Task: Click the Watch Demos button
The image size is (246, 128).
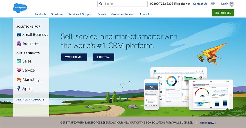Action: pyautogui.click(x=74, y=57)
